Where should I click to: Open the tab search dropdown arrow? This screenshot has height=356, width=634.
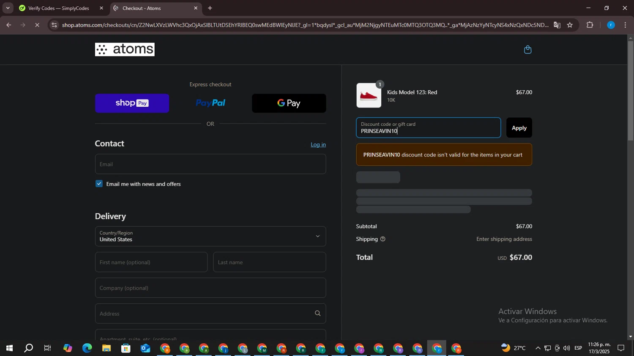(8, 8)
